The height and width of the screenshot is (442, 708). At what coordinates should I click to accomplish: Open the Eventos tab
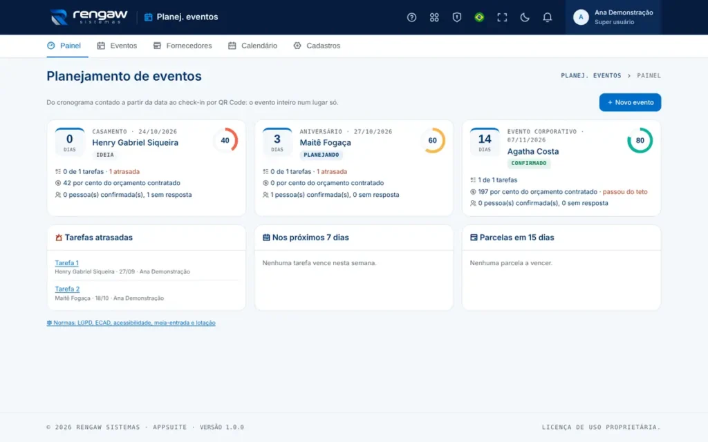pyautogui.click(x=117, y=46)
